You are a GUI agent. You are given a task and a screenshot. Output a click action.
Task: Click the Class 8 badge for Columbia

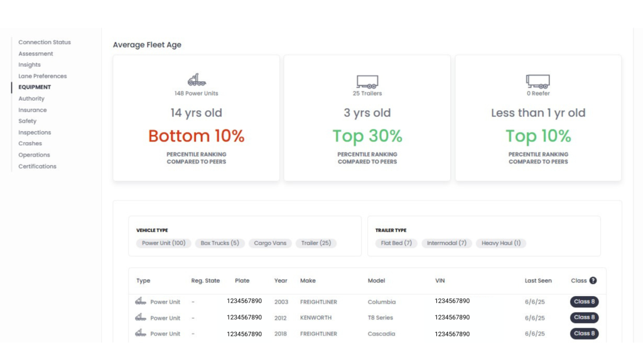[x=584, y=302]
